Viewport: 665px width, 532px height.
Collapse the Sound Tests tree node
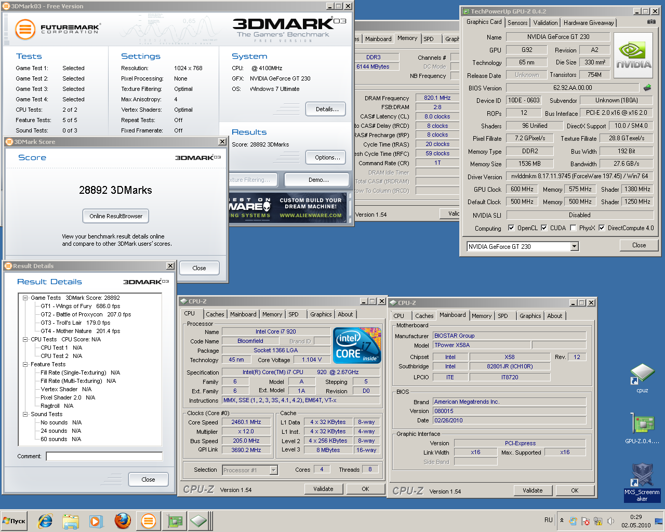25,414
